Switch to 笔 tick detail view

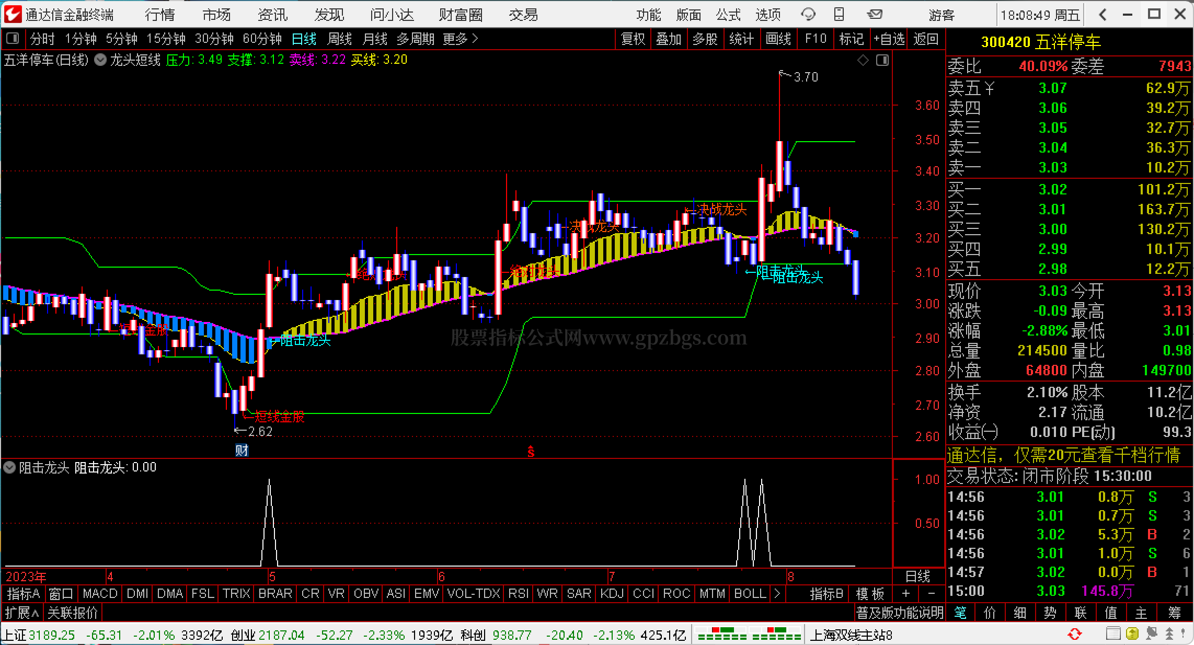960,613
